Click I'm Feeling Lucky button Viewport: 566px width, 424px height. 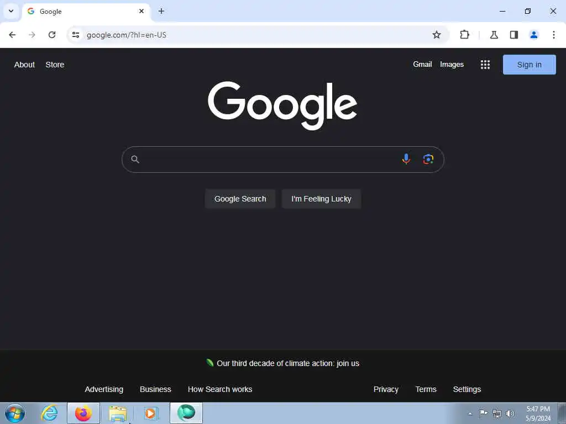(321, 199)
